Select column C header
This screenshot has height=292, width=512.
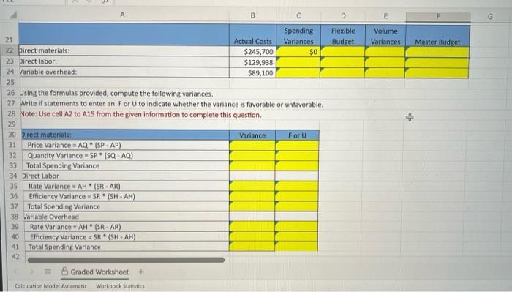[298, 15]
